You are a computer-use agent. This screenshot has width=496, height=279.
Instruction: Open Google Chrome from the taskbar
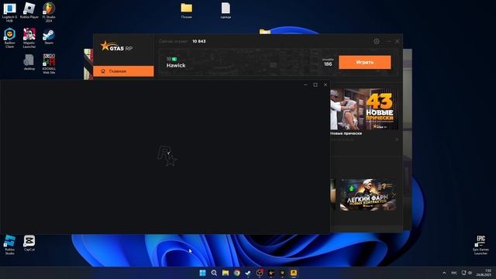236,273
